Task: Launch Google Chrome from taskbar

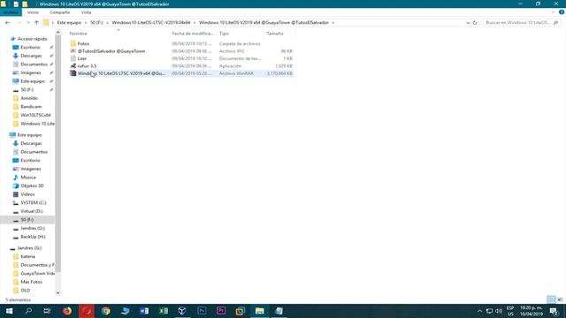Action: coord(106,311)
